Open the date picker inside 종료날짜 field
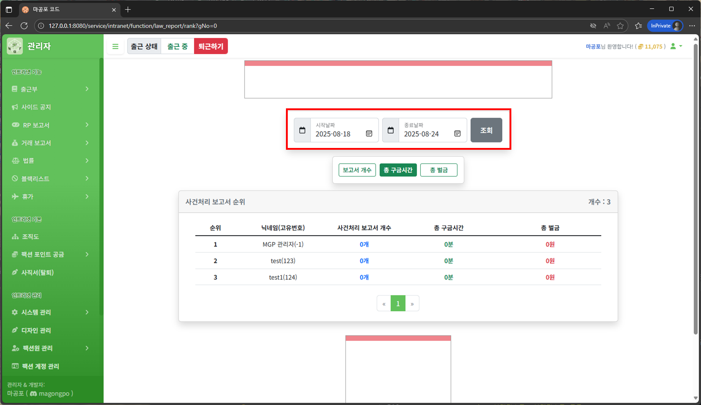Image resolution: width=701 pixels, height=405 pixels. pyautogui.click(x=458, y=134)
